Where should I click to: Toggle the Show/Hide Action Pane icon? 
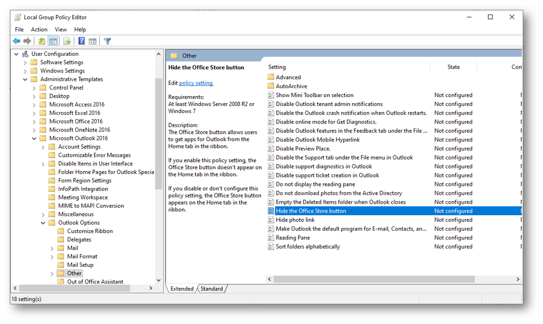[x=93, y=41]
